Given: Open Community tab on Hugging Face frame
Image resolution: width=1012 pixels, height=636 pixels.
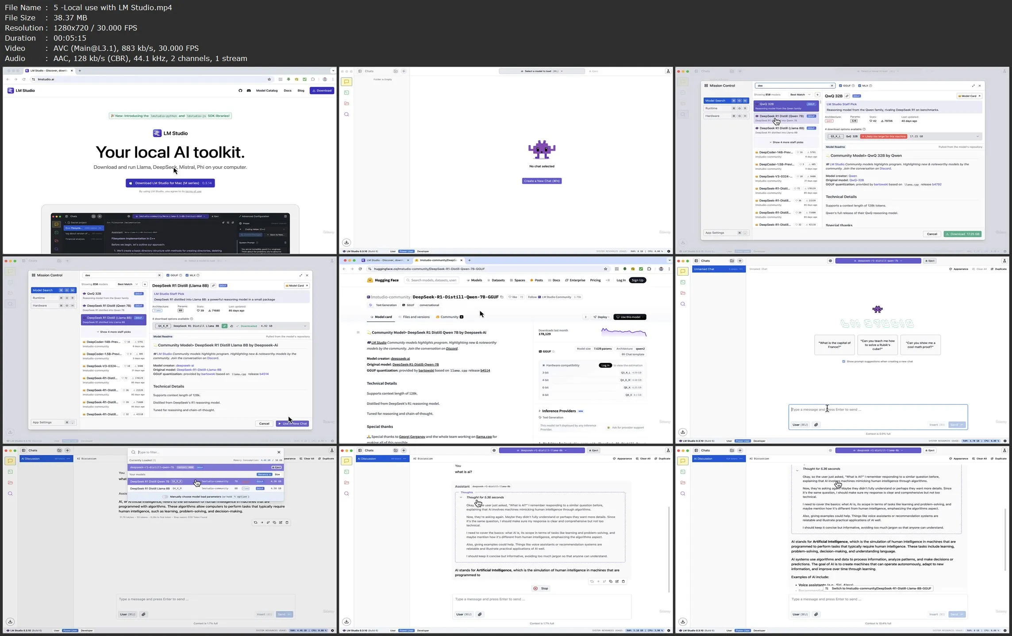Looking at the screenshot, I should point(450,317).
